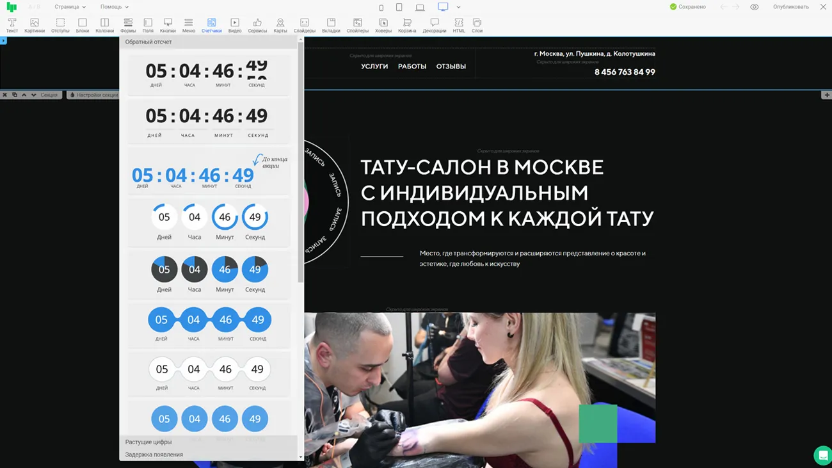This screenshot has width=832, height=468.
Task: Switch to laptop screen view
Action: [420, 8]
